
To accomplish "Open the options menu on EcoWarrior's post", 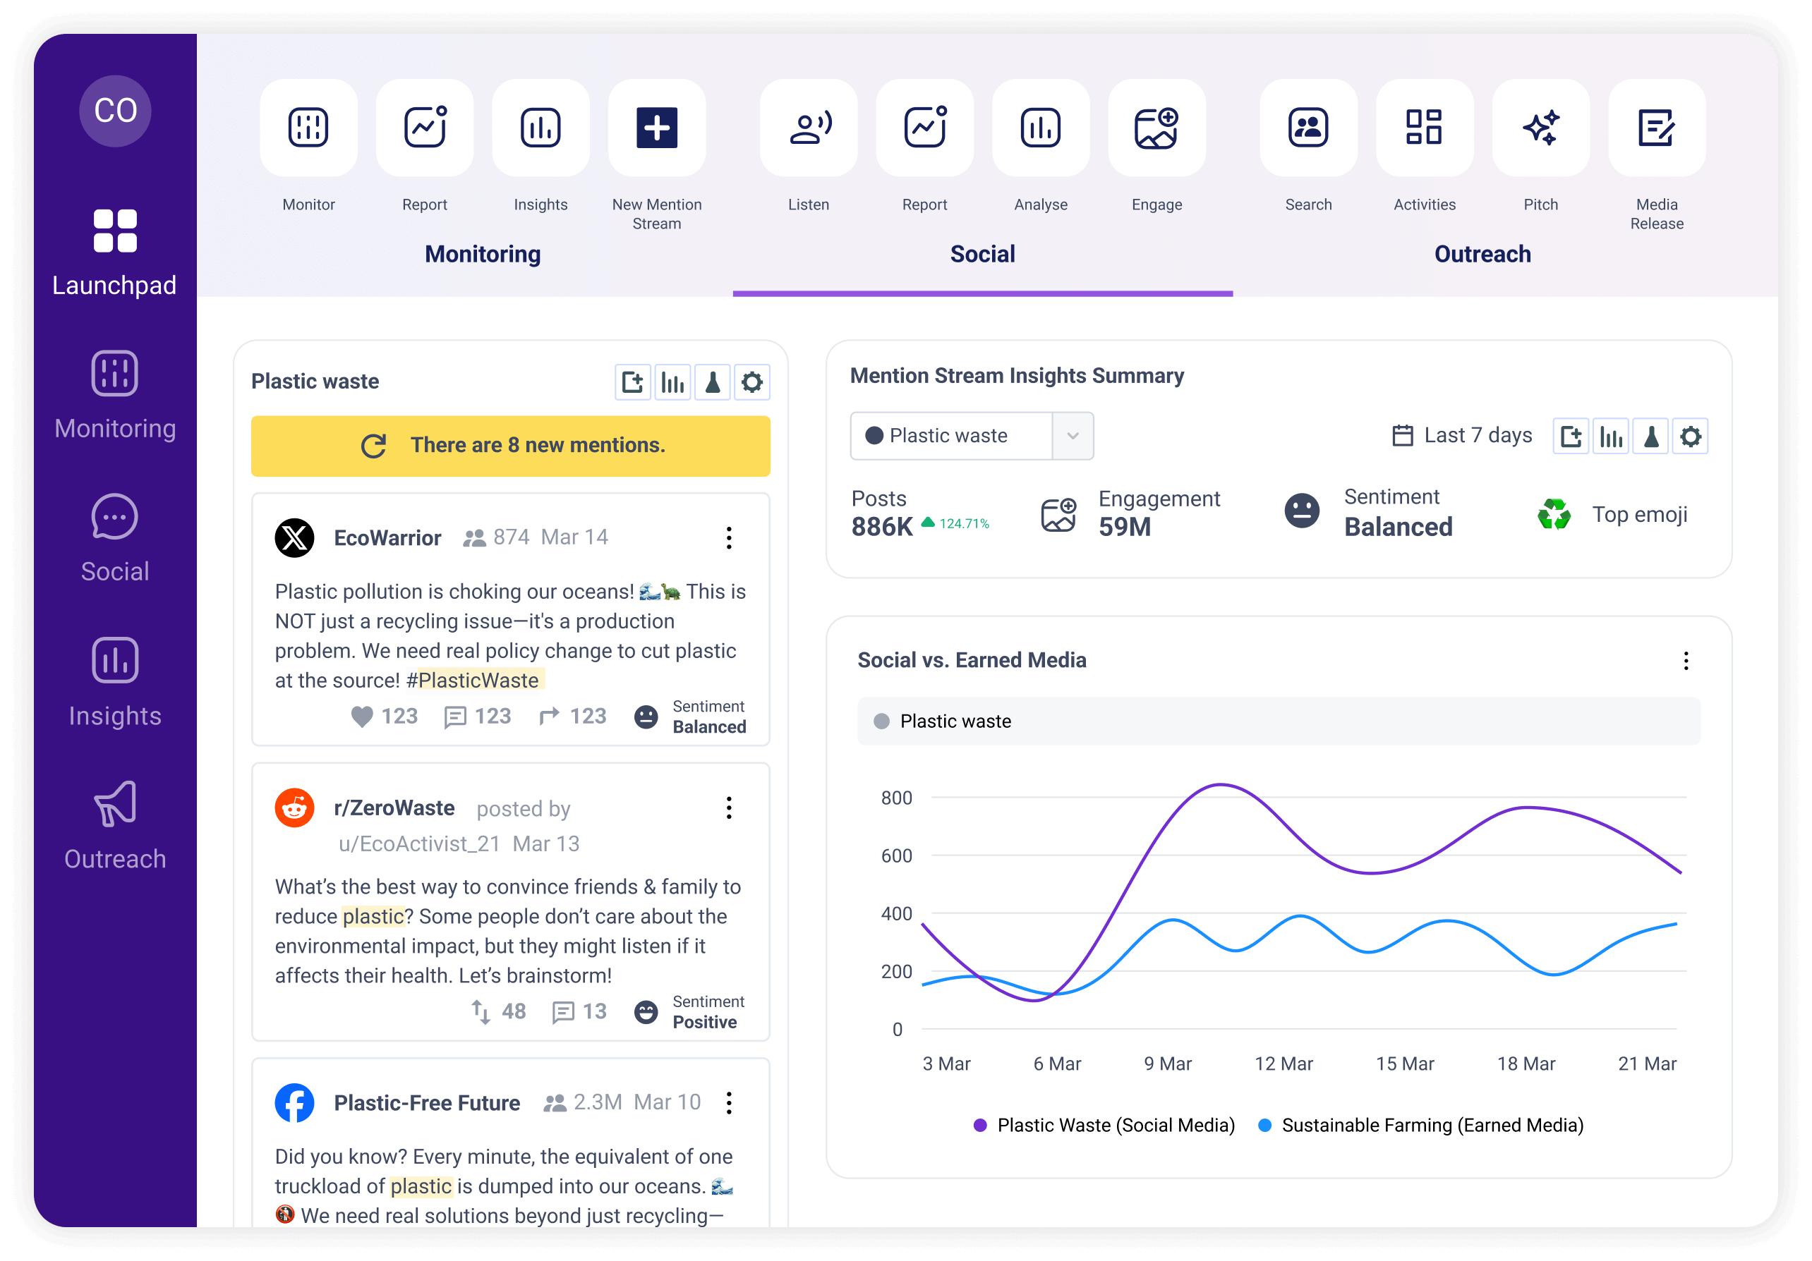I will [728, 537].
